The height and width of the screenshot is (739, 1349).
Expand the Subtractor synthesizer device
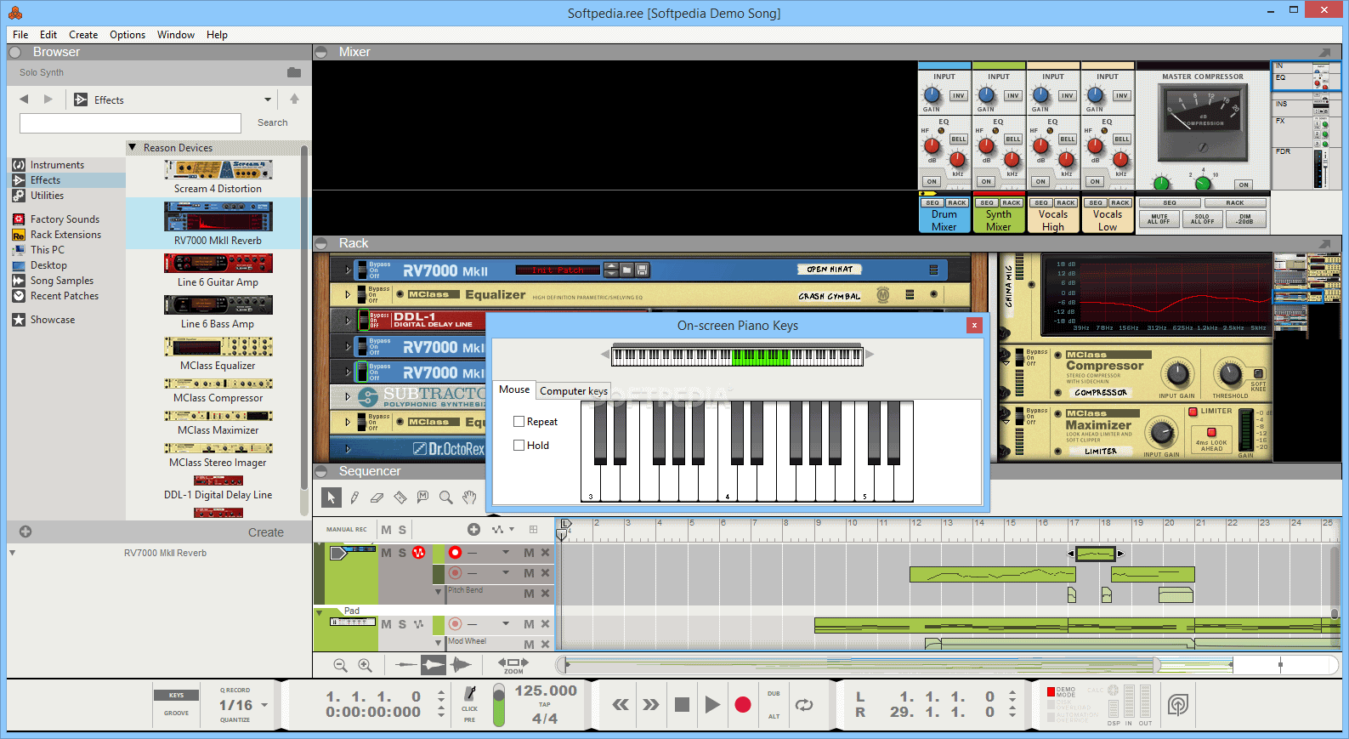tap(348, 396)
